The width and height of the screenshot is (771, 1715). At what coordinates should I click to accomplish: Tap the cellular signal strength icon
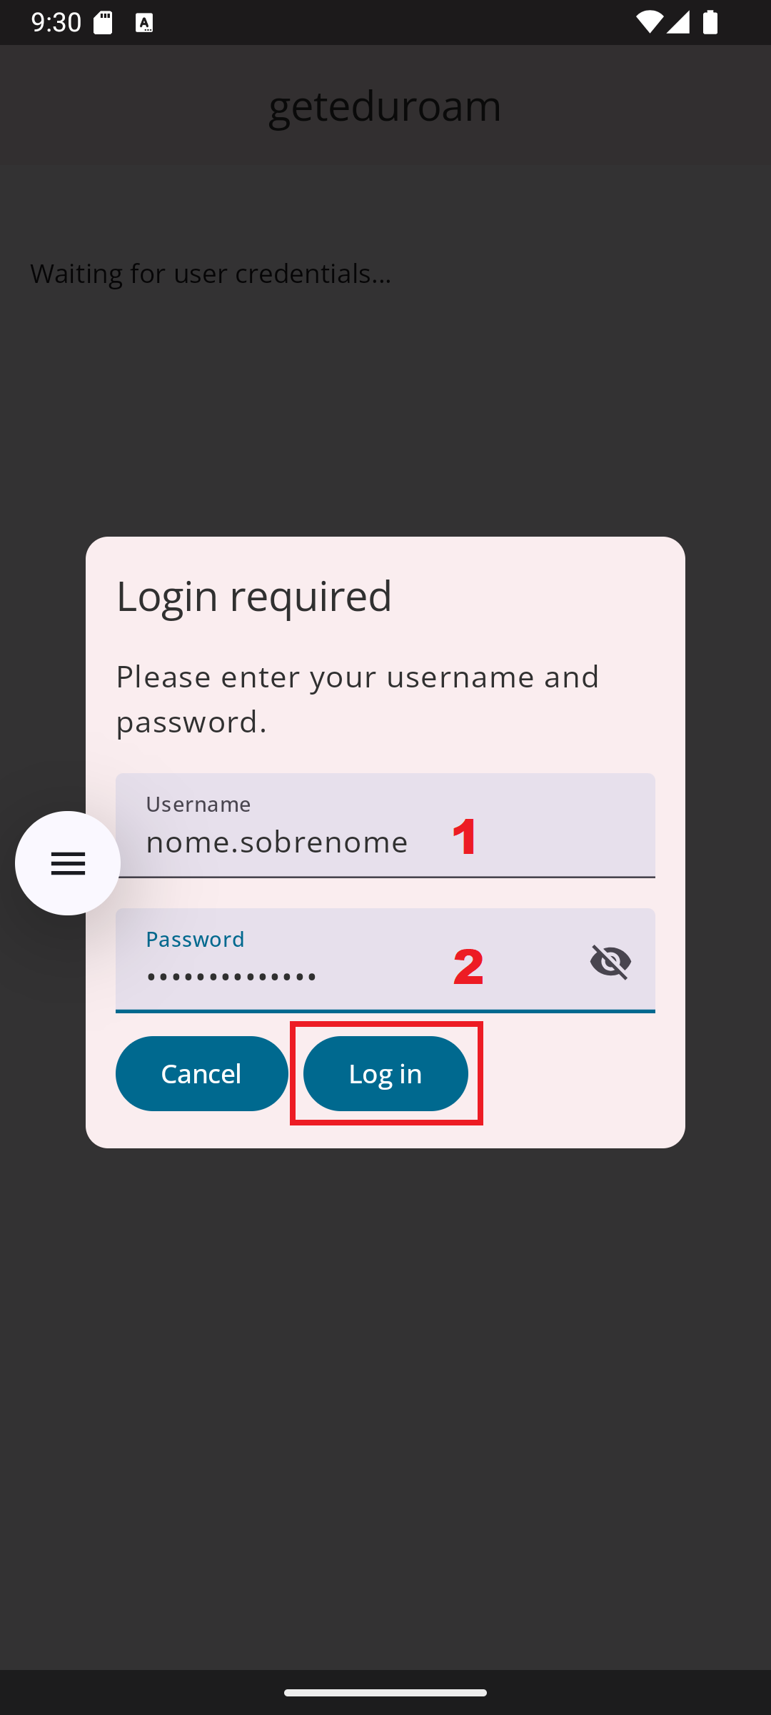point(678,23)
